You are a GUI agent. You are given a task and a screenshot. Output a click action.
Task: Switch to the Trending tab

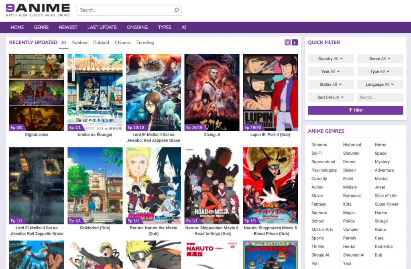tap(145, 42)
